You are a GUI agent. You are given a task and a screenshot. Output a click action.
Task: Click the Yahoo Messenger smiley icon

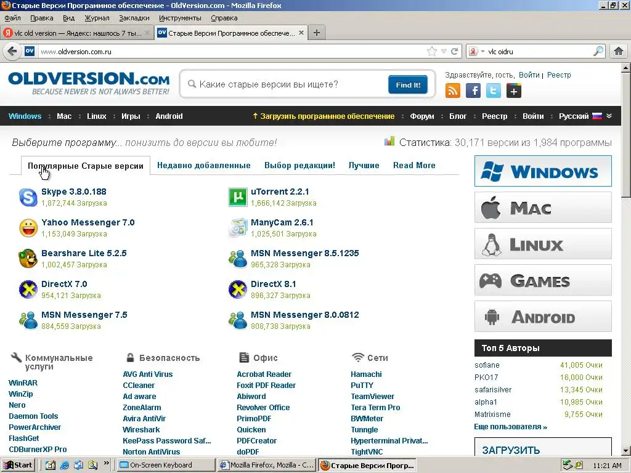pos(28,228)
